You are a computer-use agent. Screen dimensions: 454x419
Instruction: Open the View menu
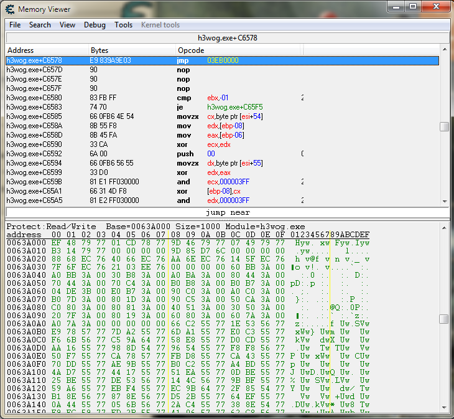[67, 25]
